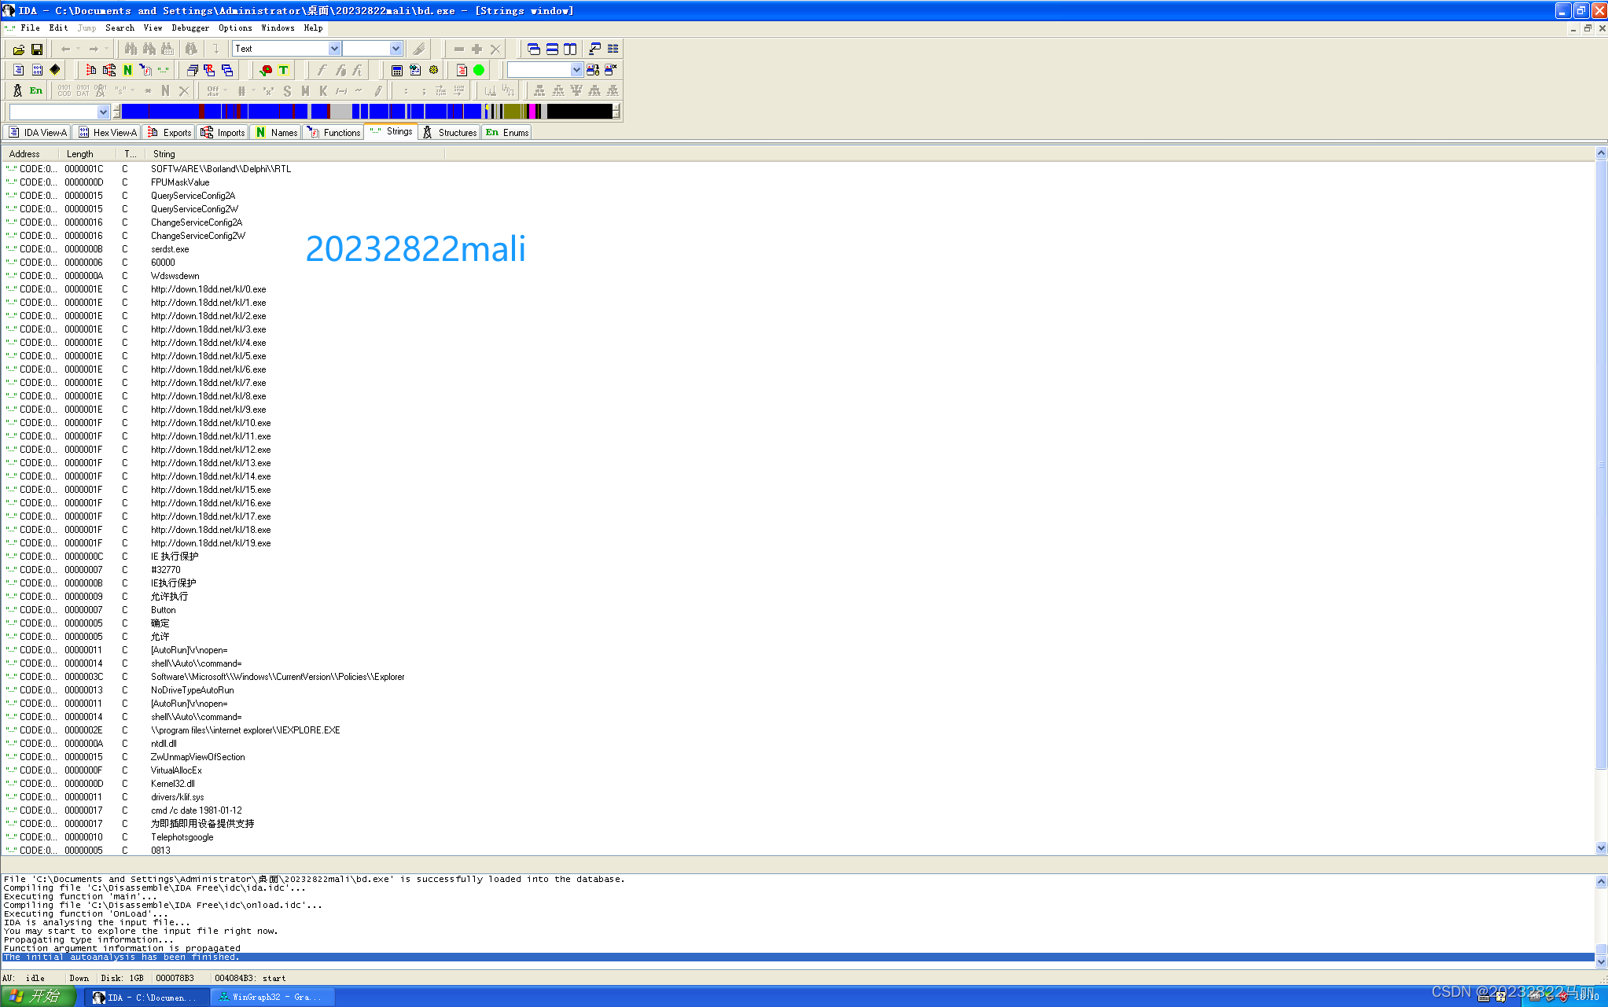
Task: Open disassembly view via toolbar icon
Action: pos(18,70)
